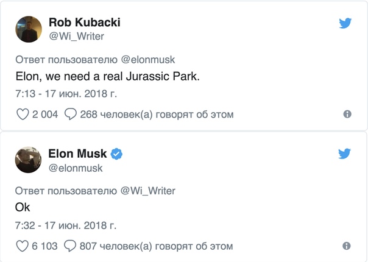
Task: Open the 7:13 - 17 июн. 2018 timestamp
Action: pos(66,94)
